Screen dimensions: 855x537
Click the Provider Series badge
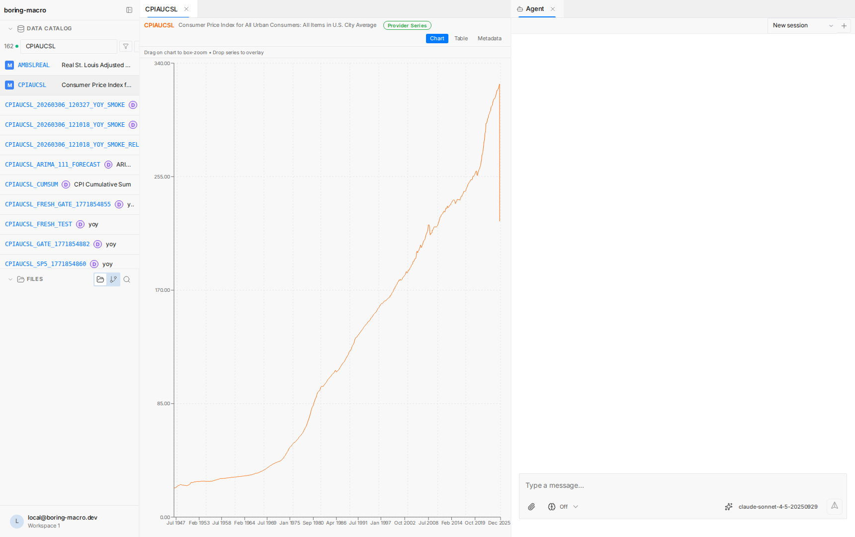click(407, 25)
